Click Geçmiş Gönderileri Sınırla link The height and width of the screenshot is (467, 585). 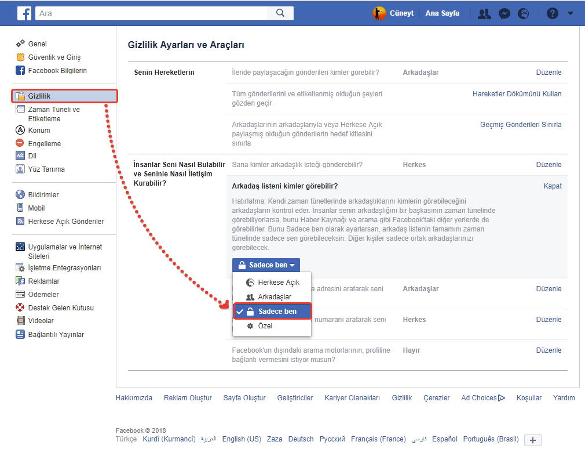(x=520, y=125)
